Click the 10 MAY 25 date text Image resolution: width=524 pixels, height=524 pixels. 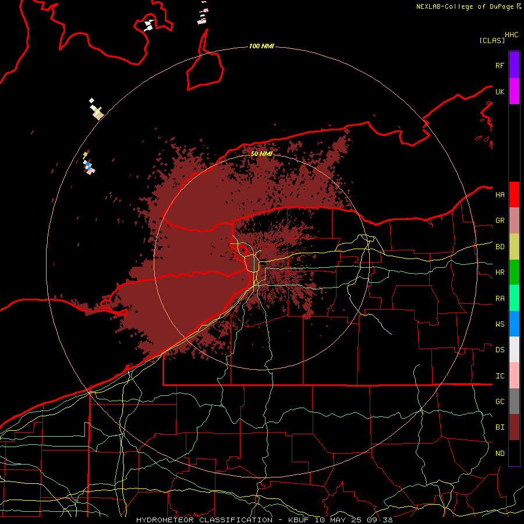[x=338, y=520]
